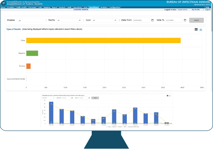Open the My Profile link
The width and height of the screenshot is (213, 149).
tap(196, 10)
